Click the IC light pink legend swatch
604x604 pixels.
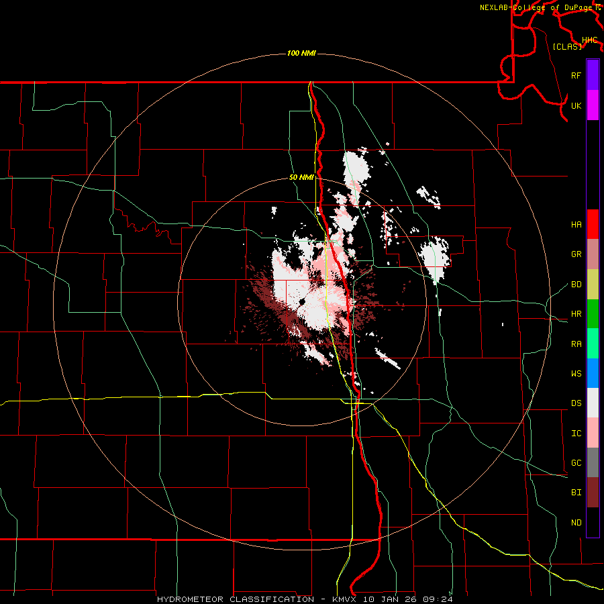click(x=593, y=433)
